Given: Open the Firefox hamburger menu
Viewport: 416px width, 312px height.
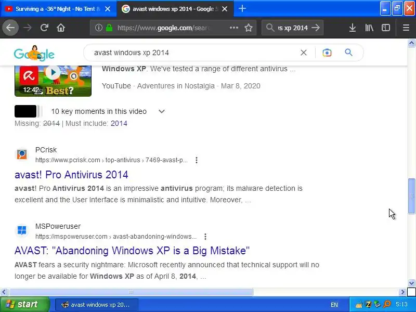Looking at the screenshot, I should pyautogui.click(x=406, y=28).
